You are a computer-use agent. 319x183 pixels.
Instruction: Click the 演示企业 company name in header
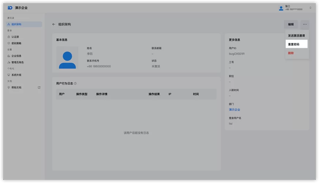pyautogui.click(x=21, y=8)
